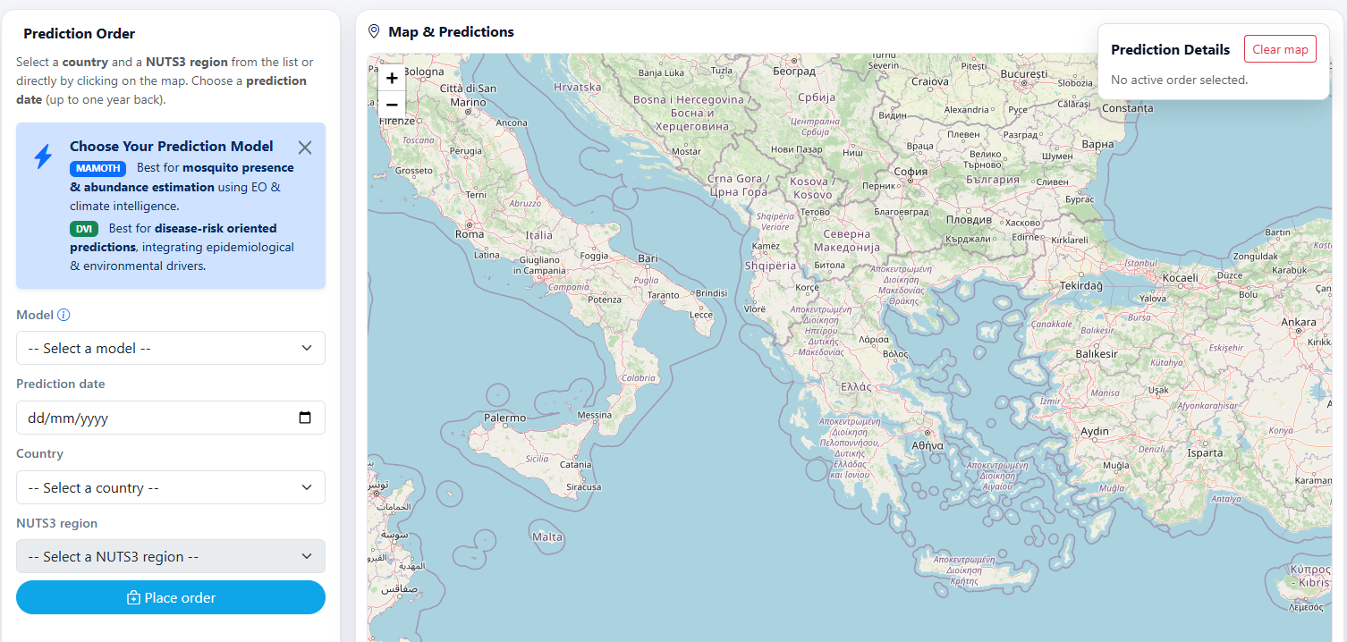Click the MAMOTH model badge

97,168
